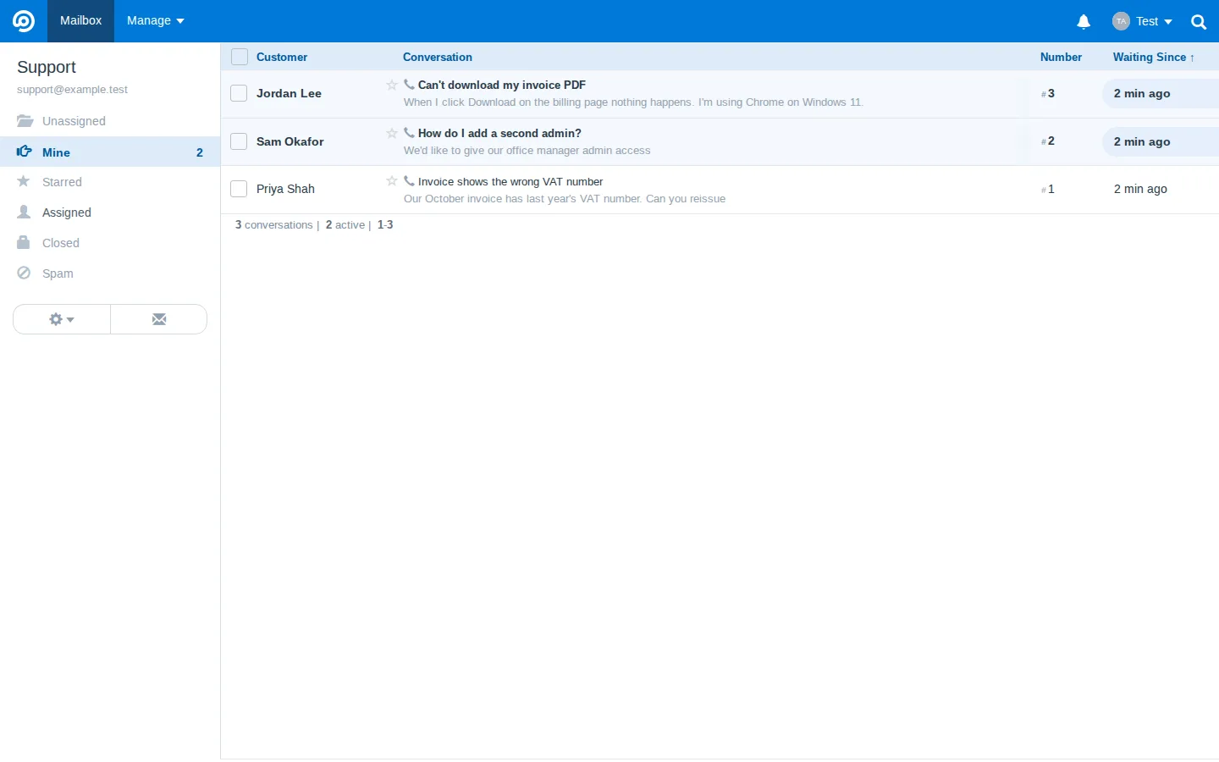Image resolution: width=1219 pixels, height=762 pixels.
Task: Sort by Waiting Since column
Action: click(x=1154, y=57)
